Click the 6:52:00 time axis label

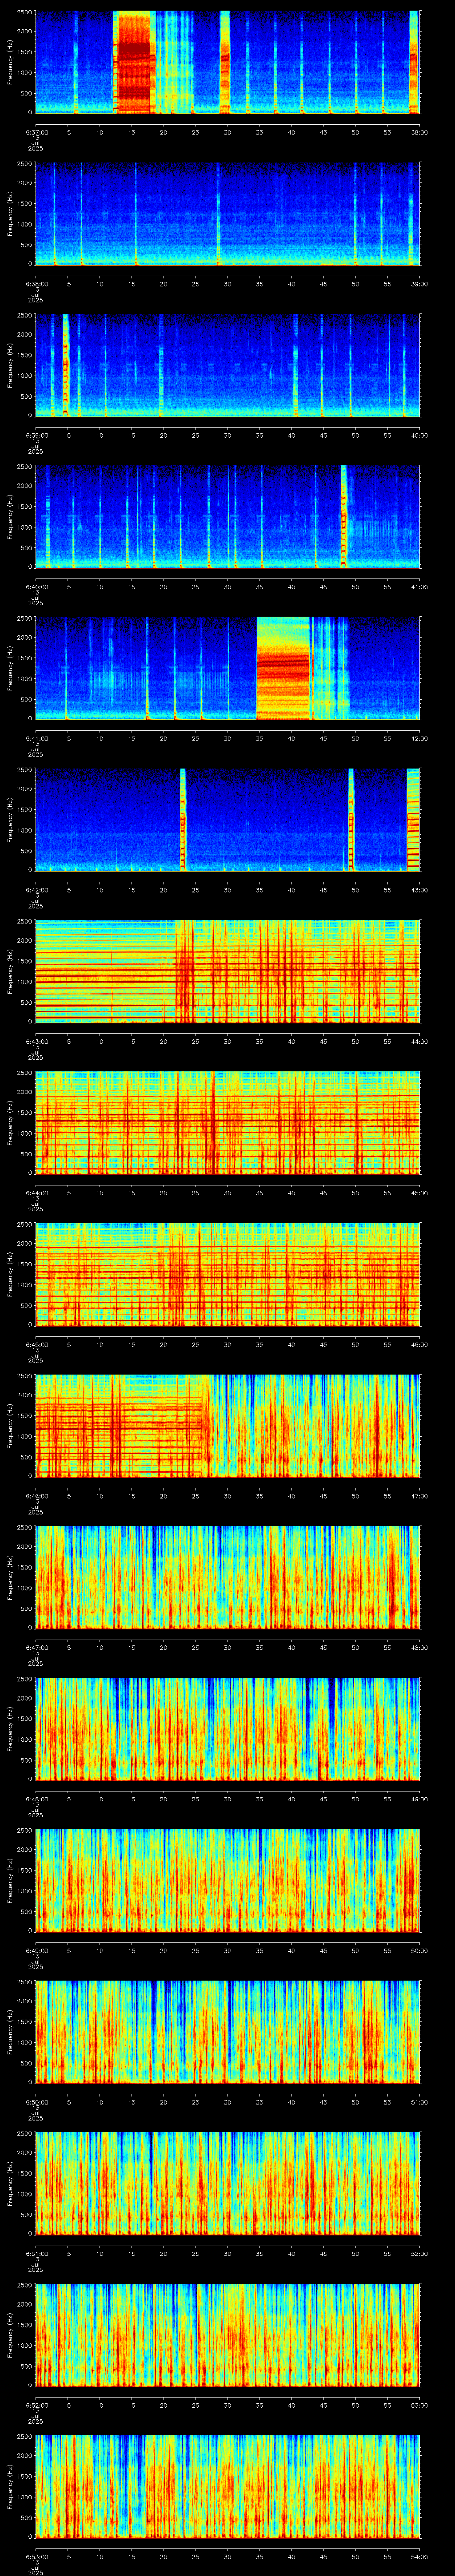(x=36, y=2405)
